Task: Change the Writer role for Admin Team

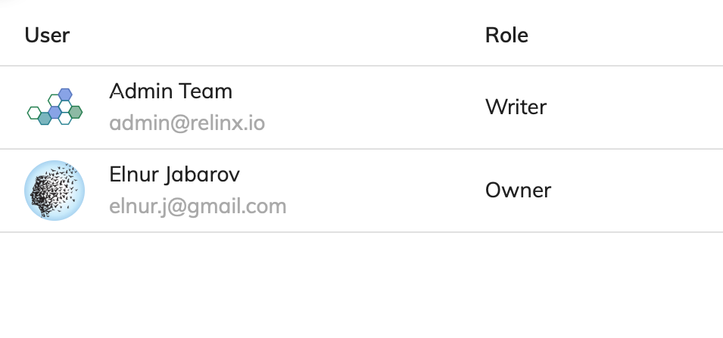Action: click(516, 107)
